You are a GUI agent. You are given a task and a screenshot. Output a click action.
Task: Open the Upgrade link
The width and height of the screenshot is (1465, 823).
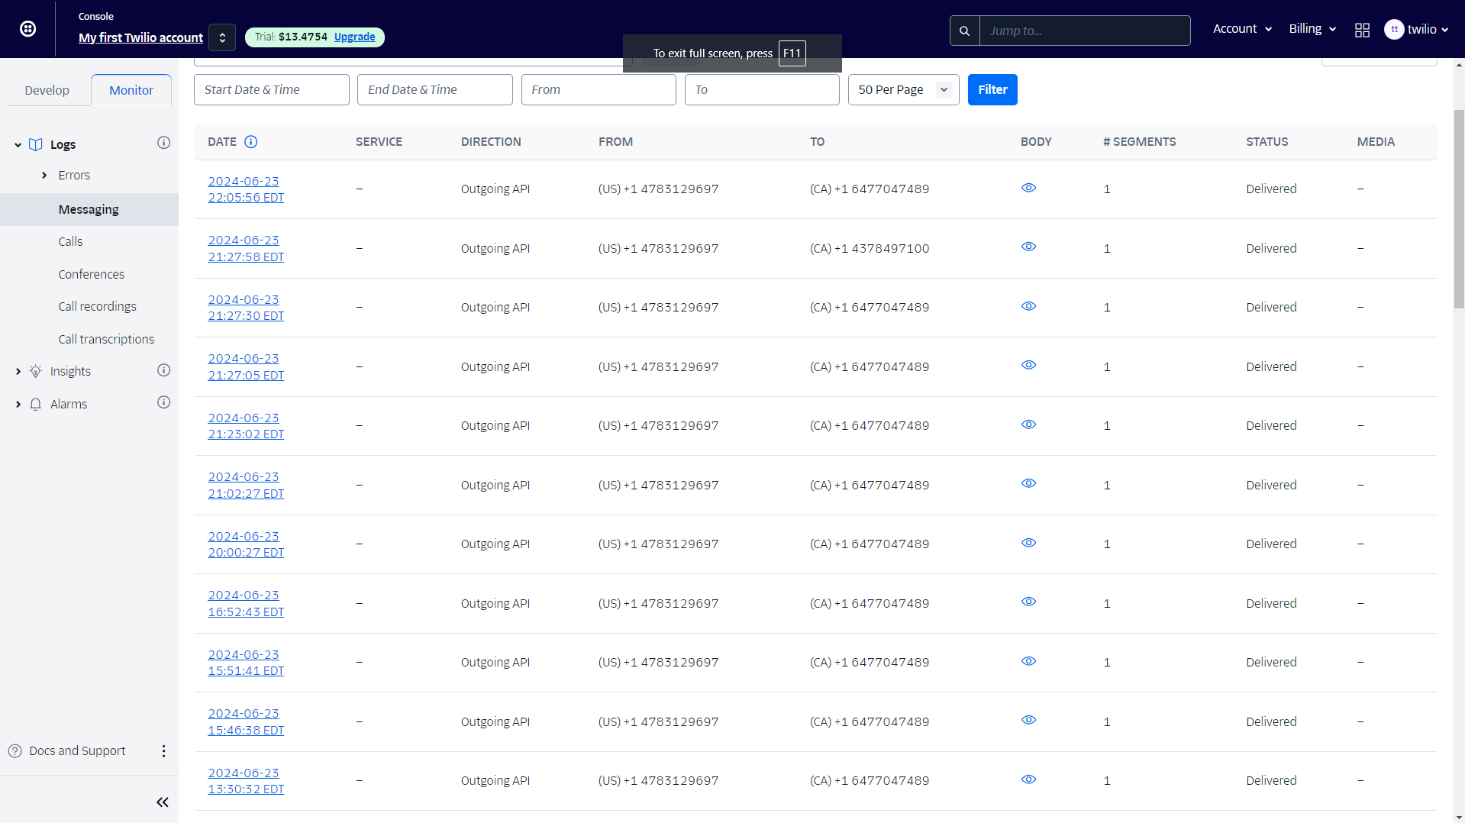click(x=353, y=37)
